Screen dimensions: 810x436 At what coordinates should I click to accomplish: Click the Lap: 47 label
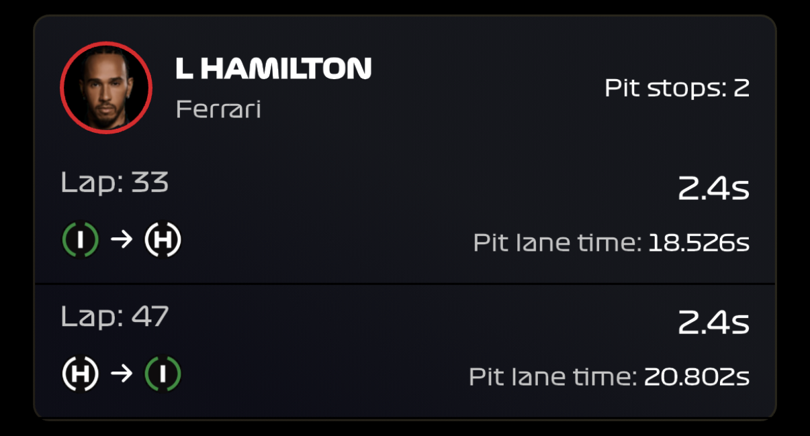click(114, 316)
